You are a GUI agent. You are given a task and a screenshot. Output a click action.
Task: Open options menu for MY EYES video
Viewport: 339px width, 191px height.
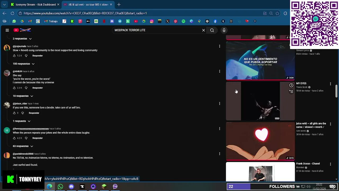pos(330,84)
